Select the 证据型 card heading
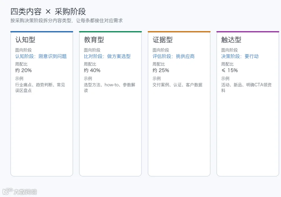 pyautogui.click(x=163, y=40)
